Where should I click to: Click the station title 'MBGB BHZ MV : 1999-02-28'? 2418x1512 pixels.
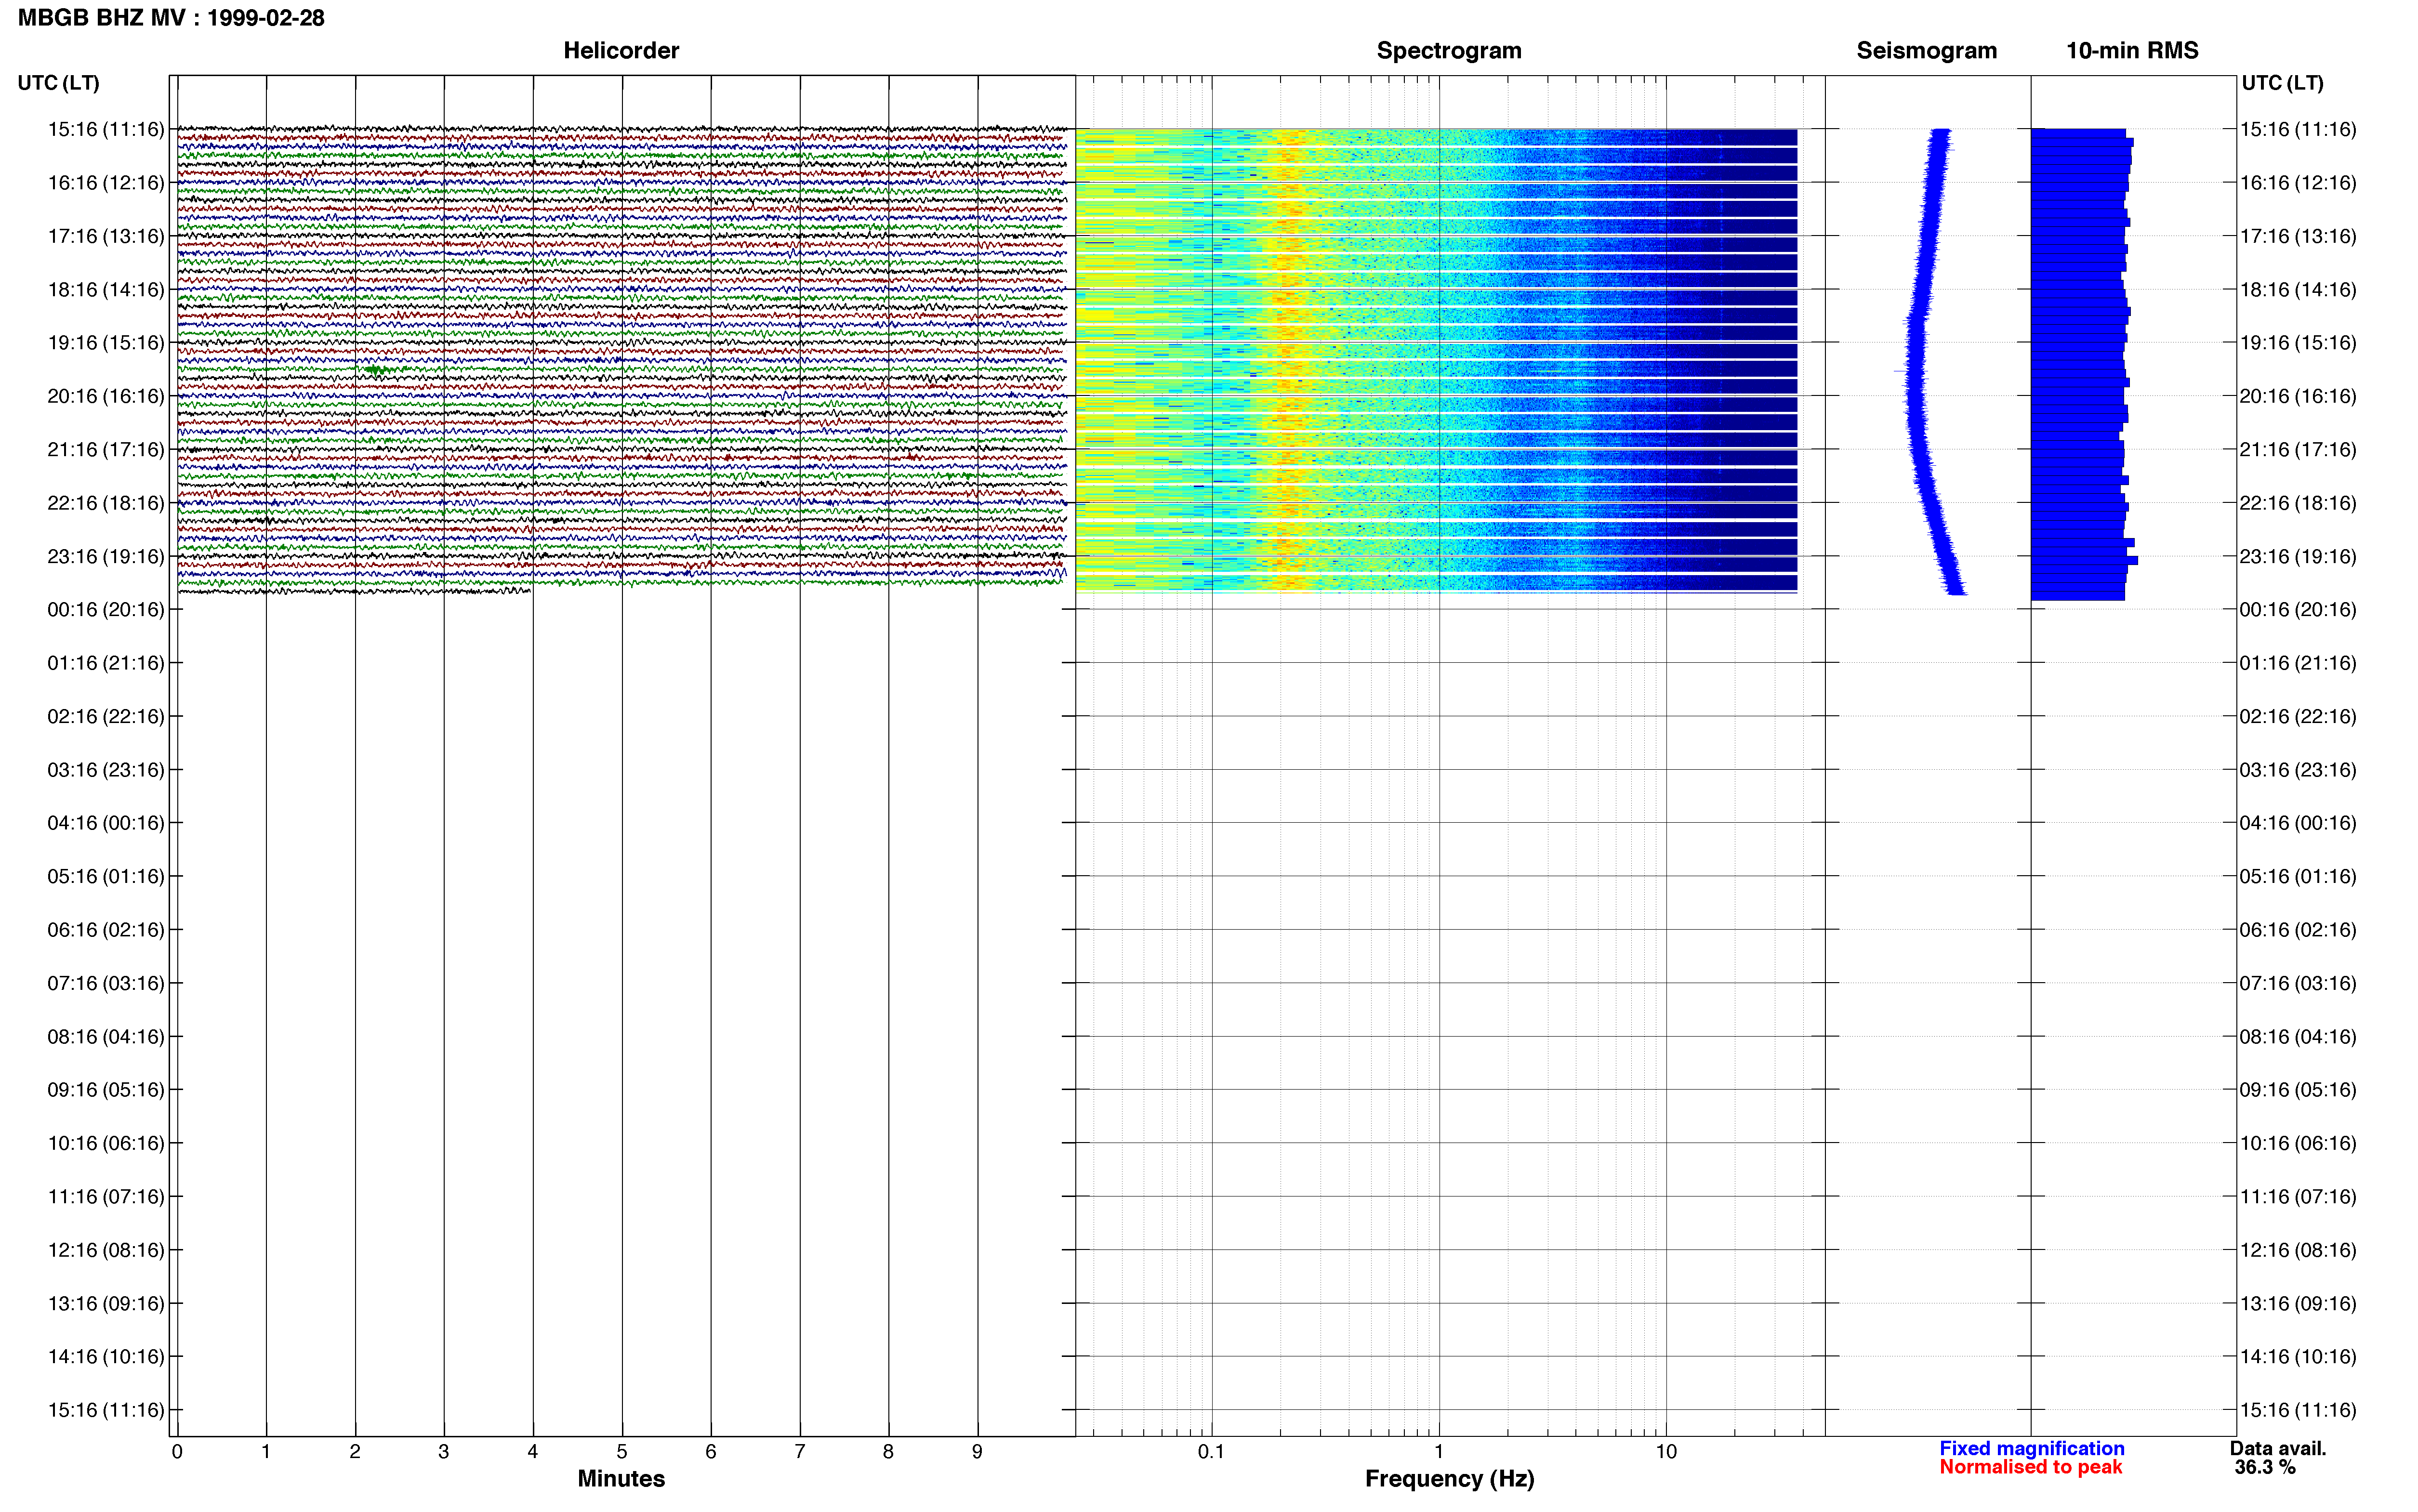[x=171, y=18]
